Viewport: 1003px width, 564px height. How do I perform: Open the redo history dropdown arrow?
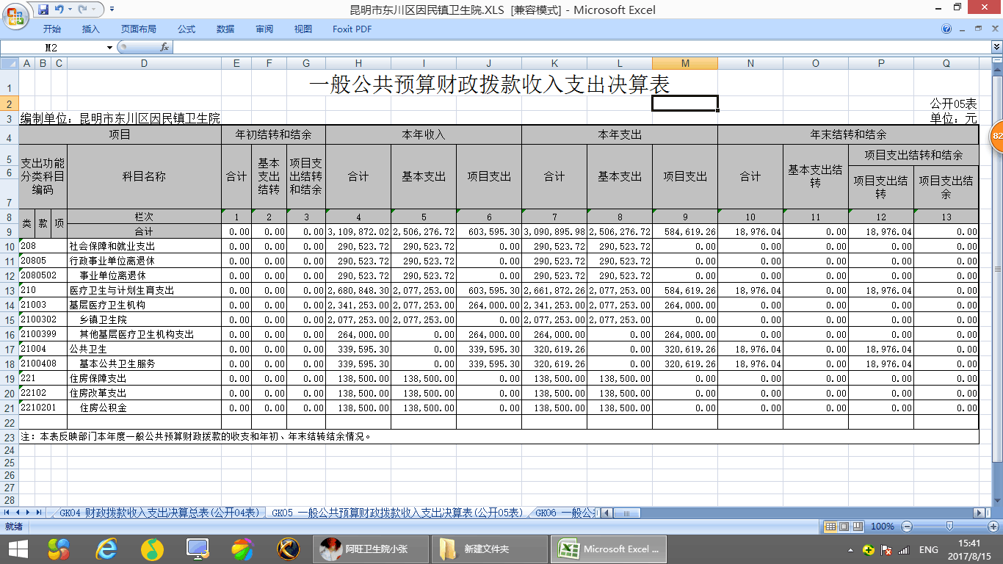tap(93, 10)
